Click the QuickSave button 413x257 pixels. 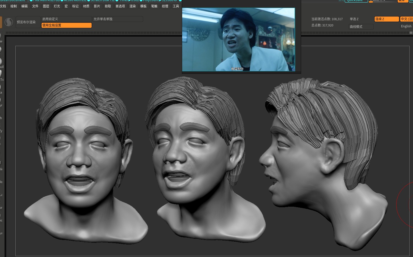pos(356,1)
